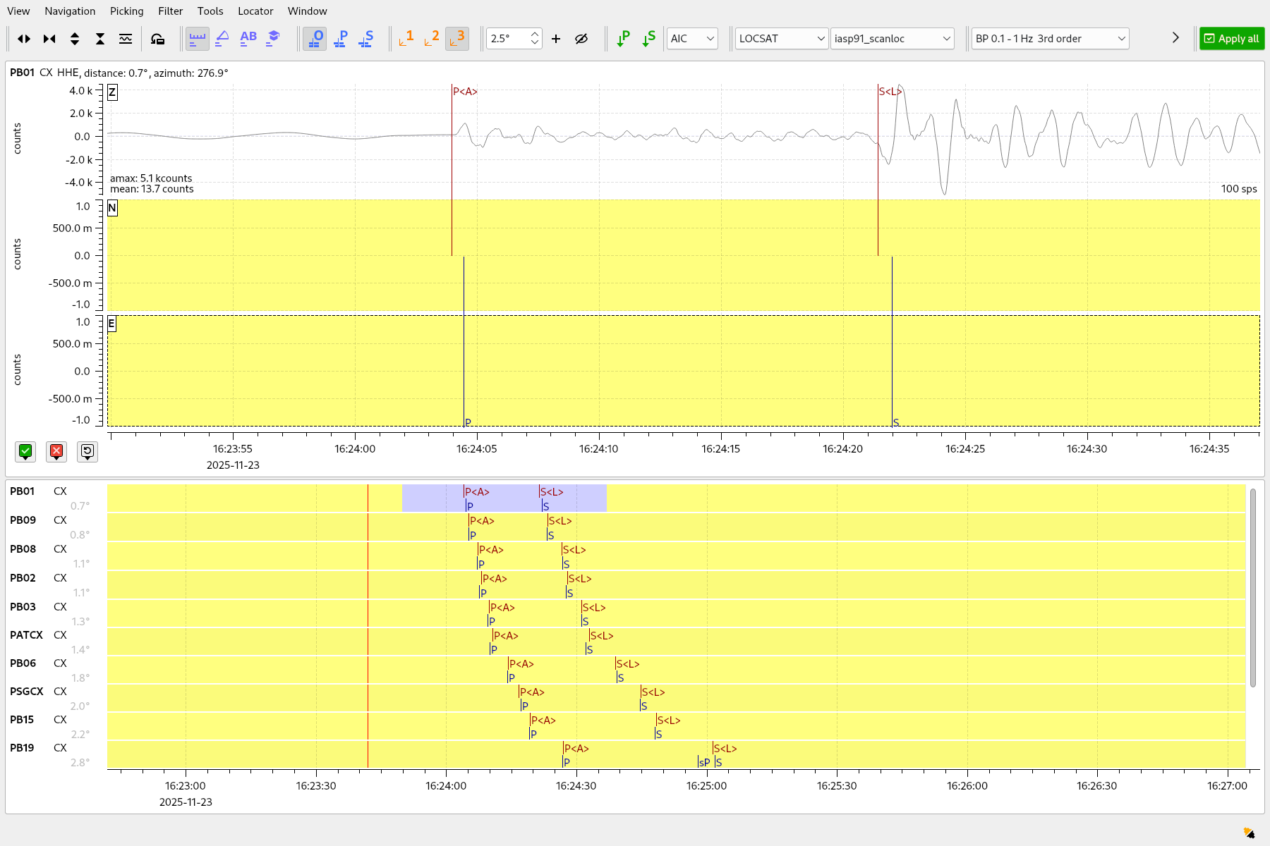The width and height of the screenshot is (1270, 846).
Task: Reject pick with red X marker
Action: tap(56, 452)
